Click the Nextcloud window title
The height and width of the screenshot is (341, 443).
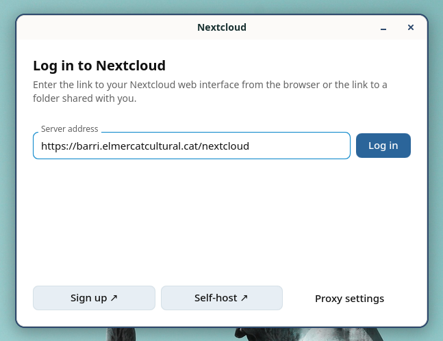[x=222, y=27]
